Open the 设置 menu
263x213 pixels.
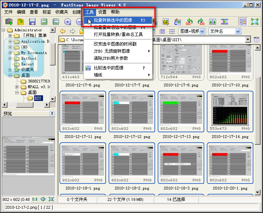tap(102, 12)
